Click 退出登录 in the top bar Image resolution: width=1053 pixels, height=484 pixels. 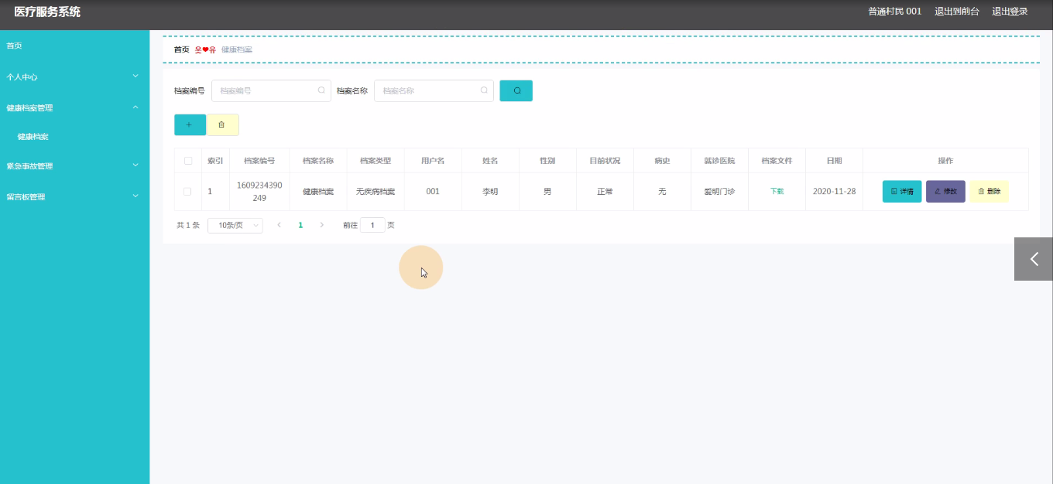pyautogui.click(x=1010, y=12)
